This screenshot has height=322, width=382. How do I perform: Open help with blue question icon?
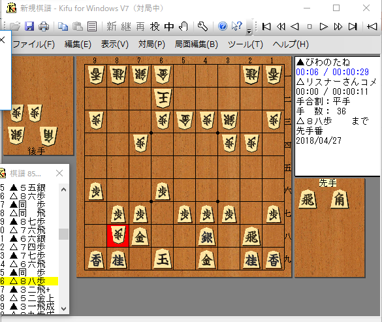pyautogui.click(x=223, y=26)
